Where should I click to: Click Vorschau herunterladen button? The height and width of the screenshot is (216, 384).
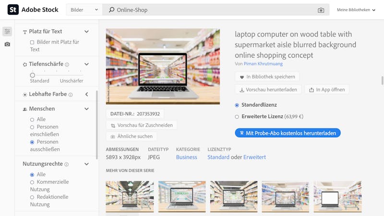click(x=268, y=90)
